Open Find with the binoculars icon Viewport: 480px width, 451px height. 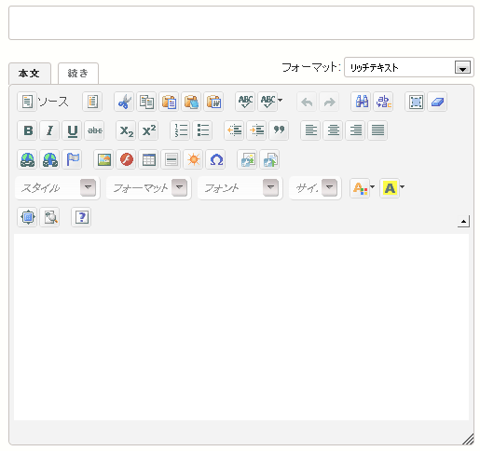[361, 102]
